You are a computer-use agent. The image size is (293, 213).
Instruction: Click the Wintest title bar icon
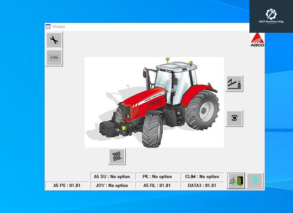[48, 27]
